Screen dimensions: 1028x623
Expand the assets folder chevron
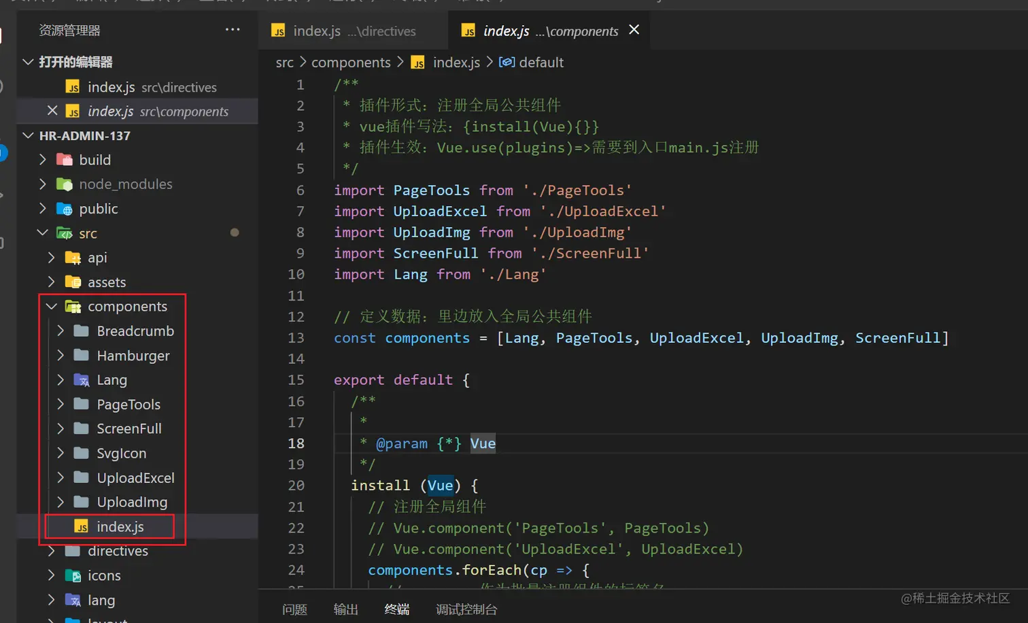point(52,282)
